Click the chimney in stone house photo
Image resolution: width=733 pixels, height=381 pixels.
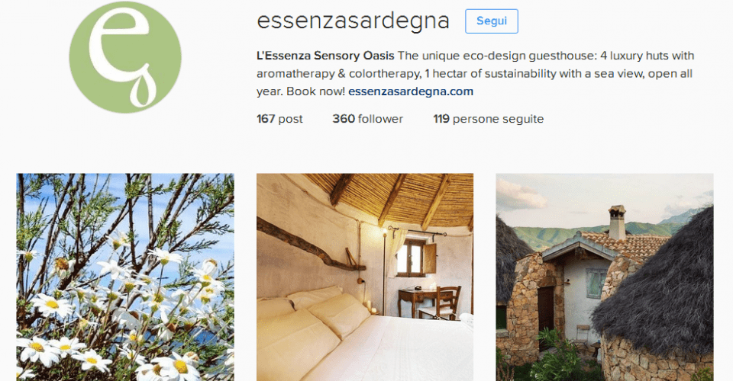pyautogui.click(x=617, y=222)
